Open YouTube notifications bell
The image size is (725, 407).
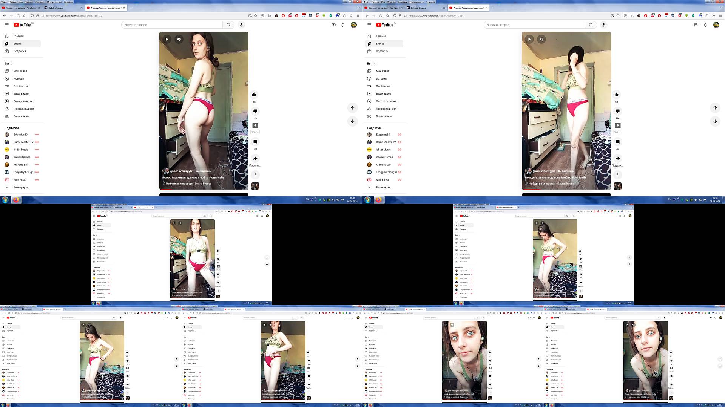coord(343,25)
